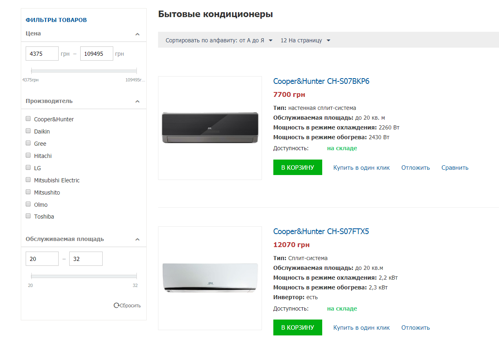Buy CH-S07FTX5 in one click
This screenshot has width=499, height=346.
click(x=361, y=328)
